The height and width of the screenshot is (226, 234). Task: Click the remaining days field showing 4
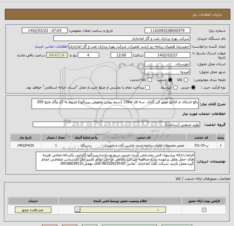point(88,55)
